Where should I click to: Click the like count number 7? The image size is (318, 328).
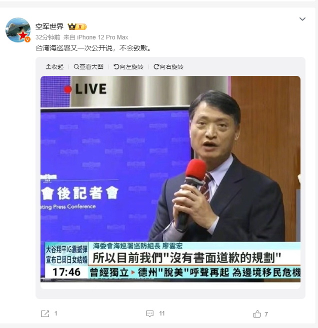coord(266,314)
